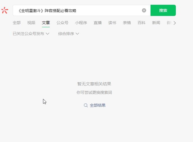Viewport: 193px width, 142px height.
Task: Click the 暂无文章相关结果 message text
Action: coord(94,84)
